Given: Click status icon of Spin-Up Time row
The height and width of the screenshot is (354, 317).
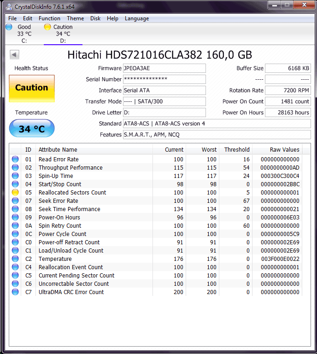Looking at the screenshot, I should pos(15,176).
